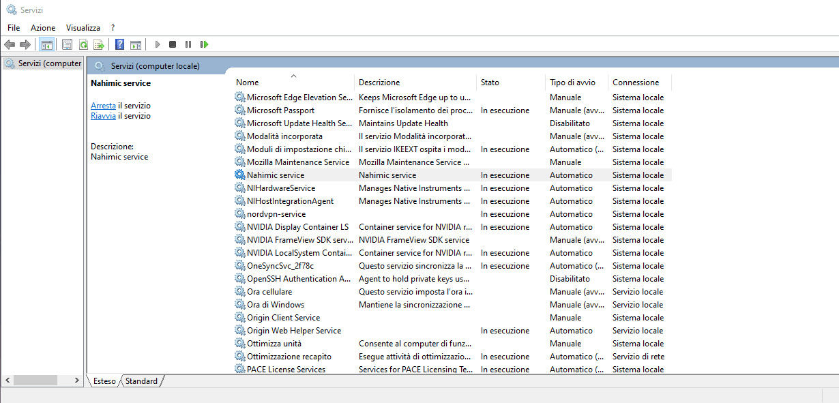Go back with the left arrow toolbar icon
Image resolution: width=839 pixels, height=403 pixels.
click(9, 44)
